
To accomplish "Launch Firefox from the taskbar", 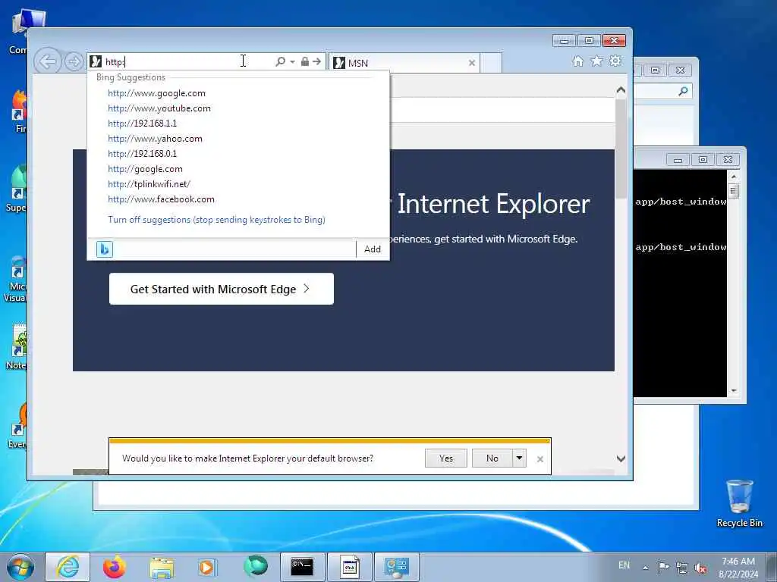I will tap(115, 567).
